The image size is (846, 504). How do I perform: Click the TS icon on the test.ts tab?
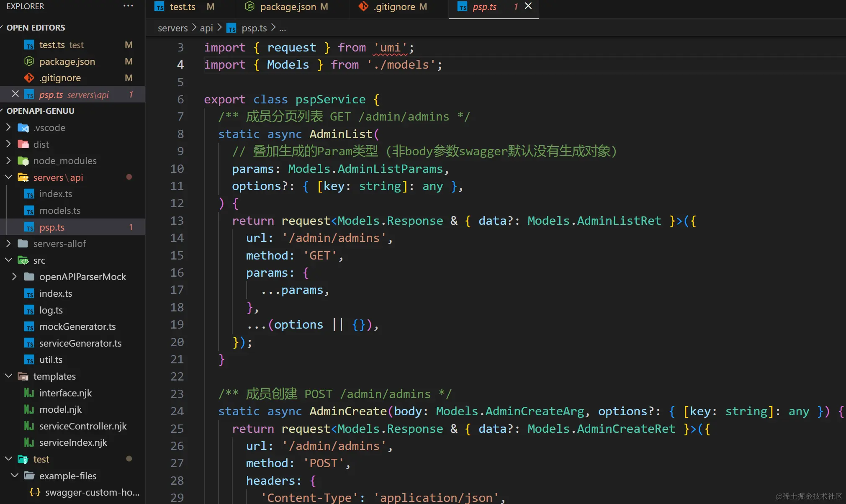[x=159, y=7]
